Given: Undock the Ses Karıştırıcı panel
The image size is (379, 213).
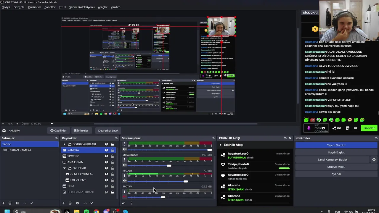Looking at the screenshot, I should click(214, 138).
